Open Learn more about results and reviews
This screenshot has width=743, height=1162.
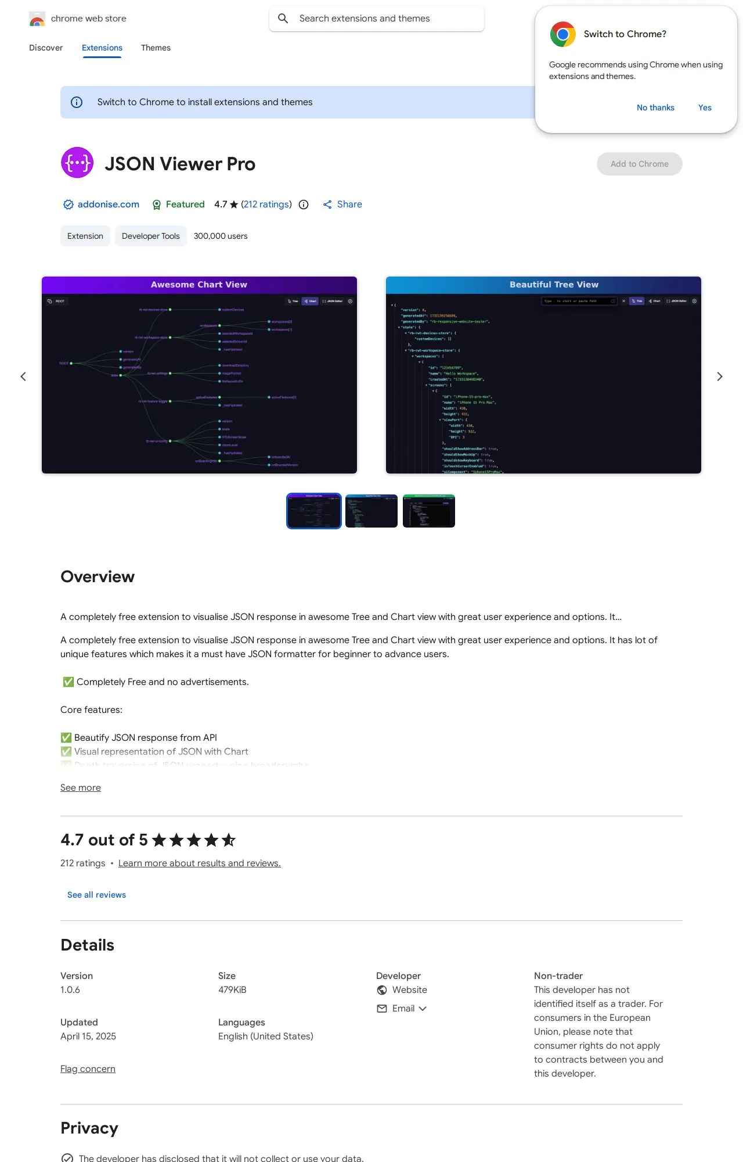click(200, 863)
